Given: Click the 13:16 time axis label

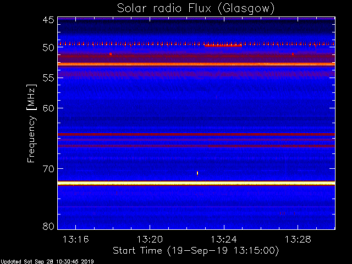Looking at the screenshot, I should coord(76,239).
